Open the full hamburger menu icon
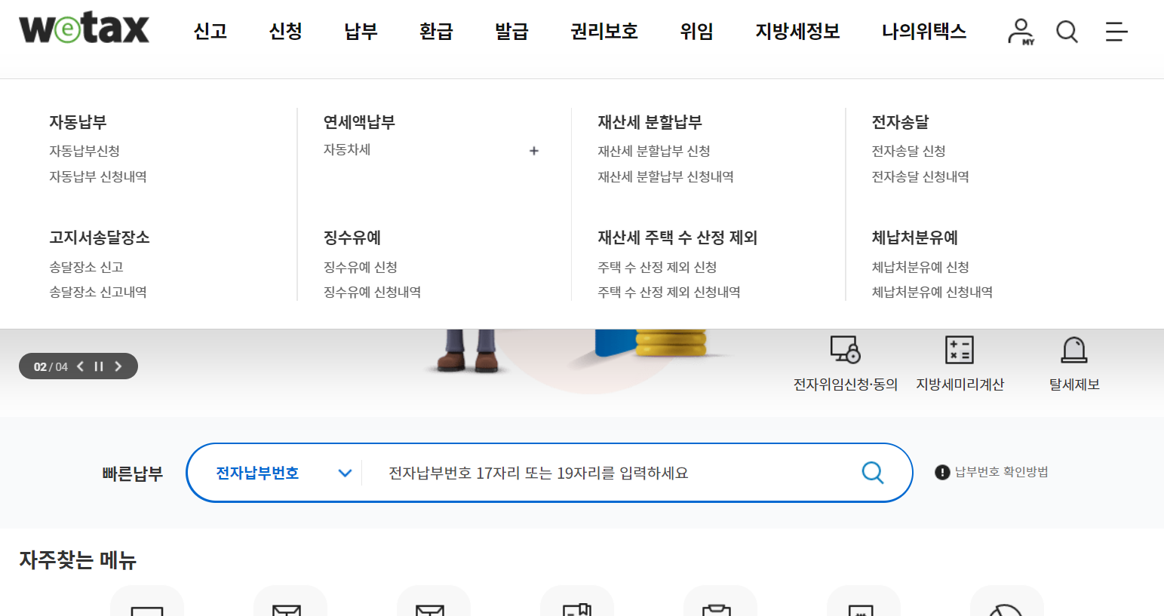 1116,32
